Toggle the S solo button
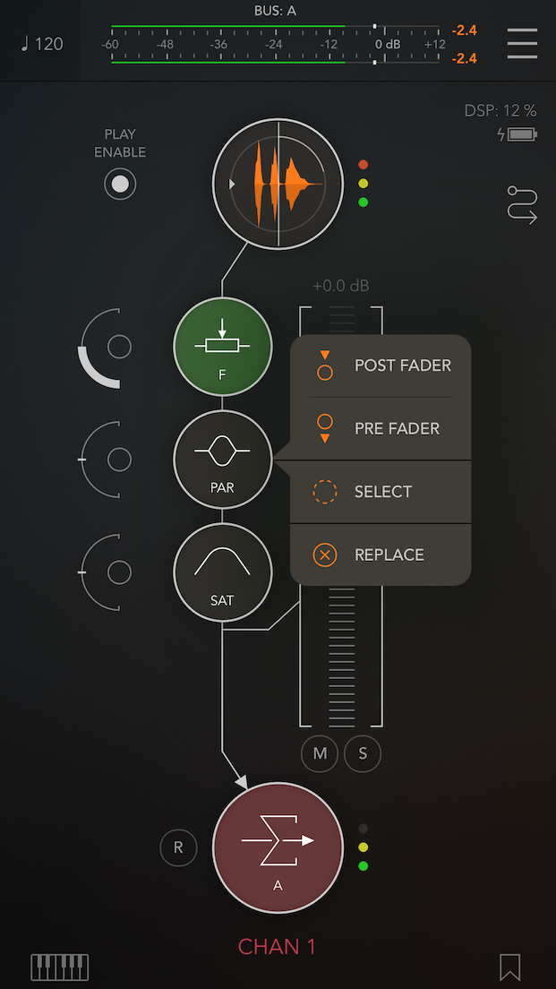The height and width of the screenshot is (989, 556). 363,753
